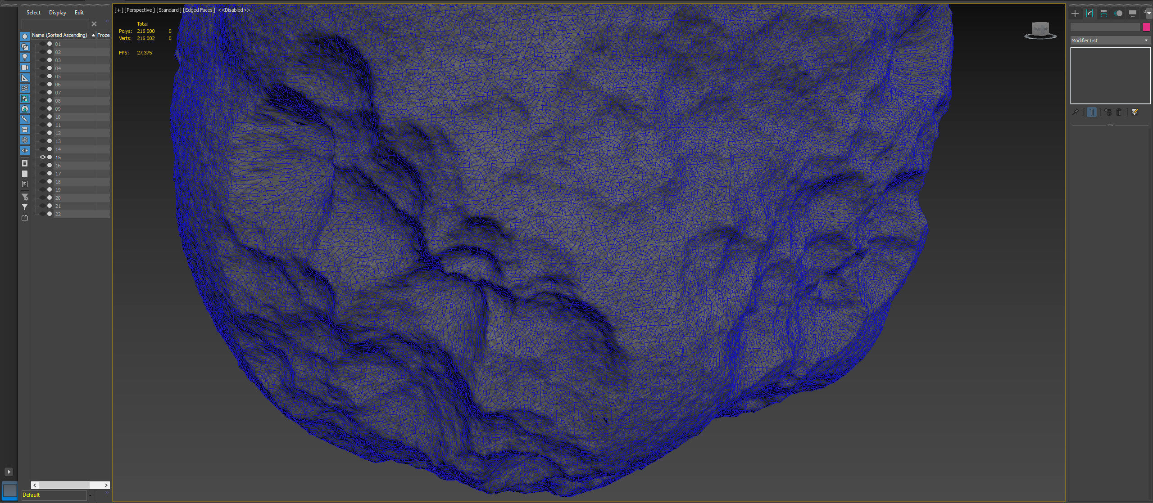Open the advanced filter settings funnel-gear icon
1153x503 pixels.
point(25,197)
